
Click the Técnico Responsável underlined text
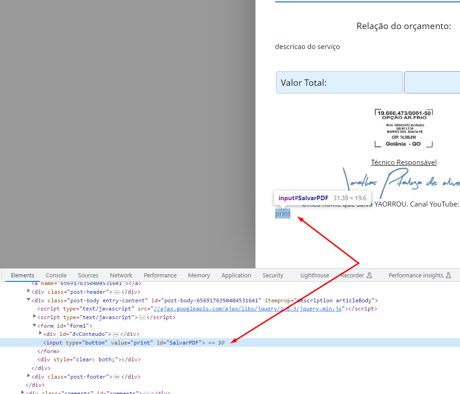(404, 163)
